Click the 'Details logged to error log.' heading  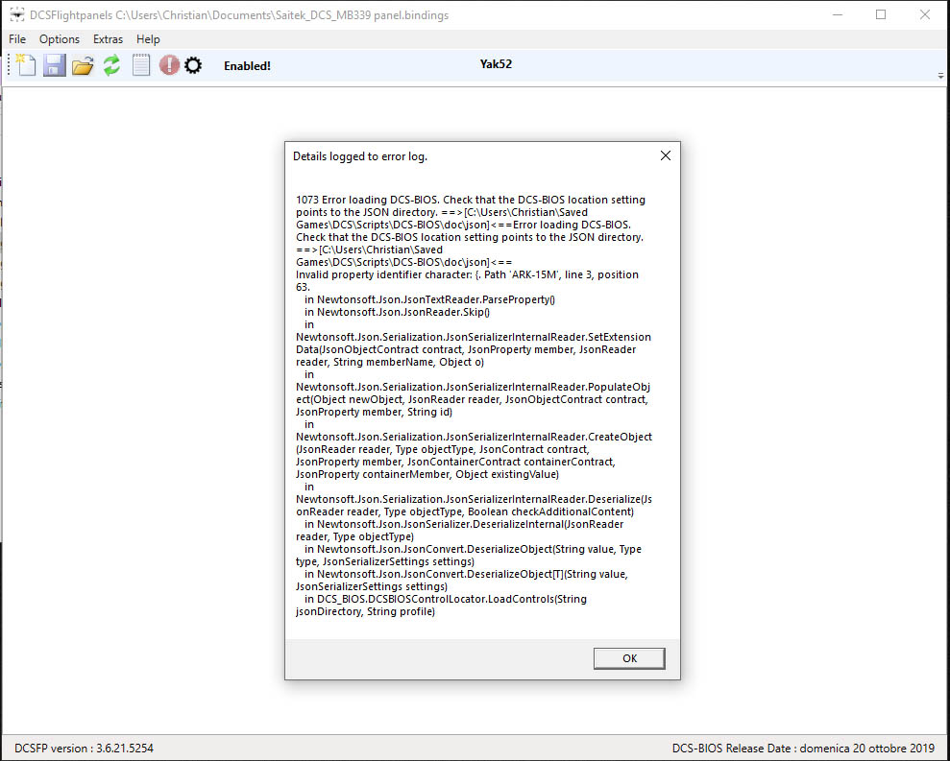[x=360, y=156]
